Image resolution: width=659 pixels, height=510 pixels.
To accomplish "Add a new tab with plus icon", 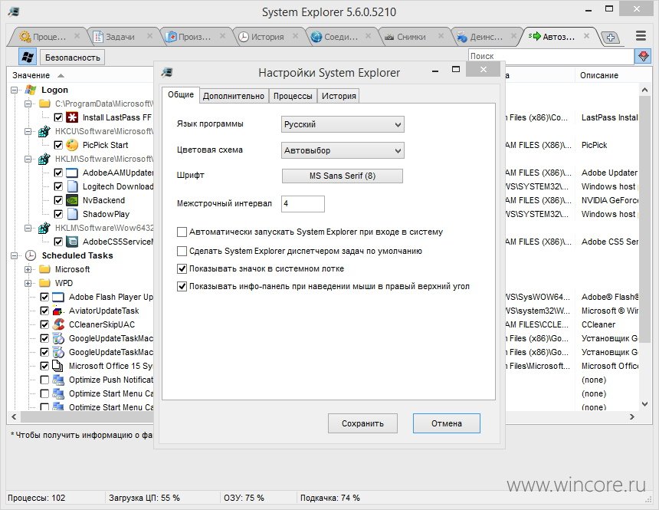I will tap(610, 38).
